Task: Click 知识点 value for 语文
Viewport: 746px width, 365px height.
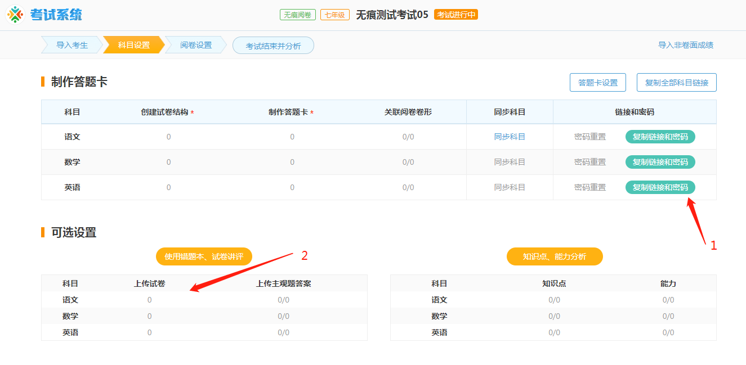Action: [x=555, y=300]
